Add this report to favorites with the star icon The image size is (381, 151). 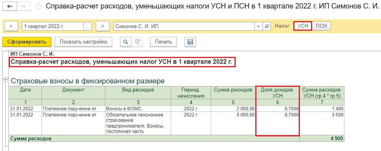[39, 7]
